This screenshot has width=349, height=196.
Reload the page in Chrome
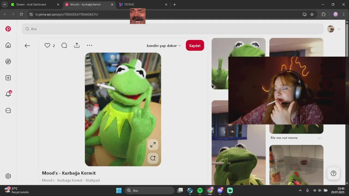click(21, 14)
